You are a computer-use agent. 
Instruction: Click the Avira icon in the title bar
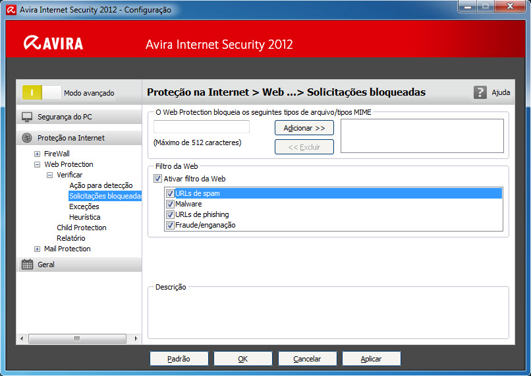[11, 9]
